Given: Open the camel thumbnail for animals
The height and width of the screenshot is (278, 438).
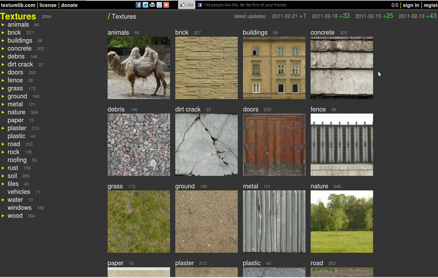Looking at the screenshot, I should tap(139, 68).
